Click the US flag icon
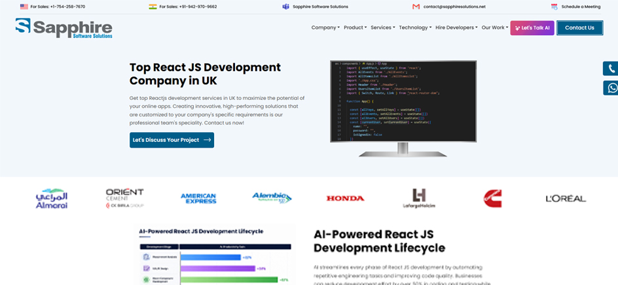Image resolution: width=618 pixels, height=285 pixels. 24,7
